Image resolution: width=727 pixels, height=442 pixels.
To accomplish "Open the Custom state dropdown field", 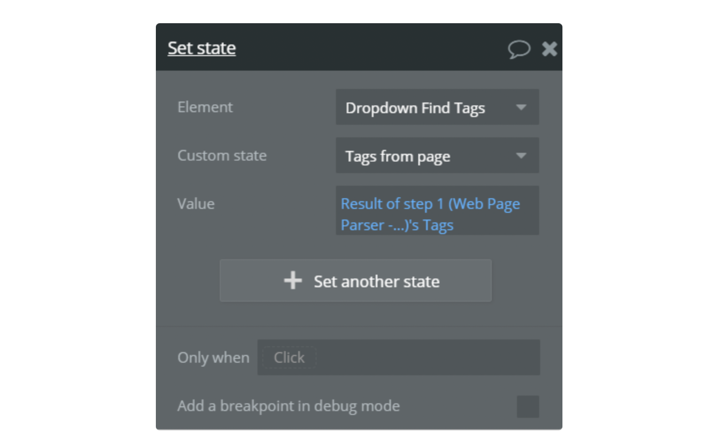I will (x=438, y=155).
